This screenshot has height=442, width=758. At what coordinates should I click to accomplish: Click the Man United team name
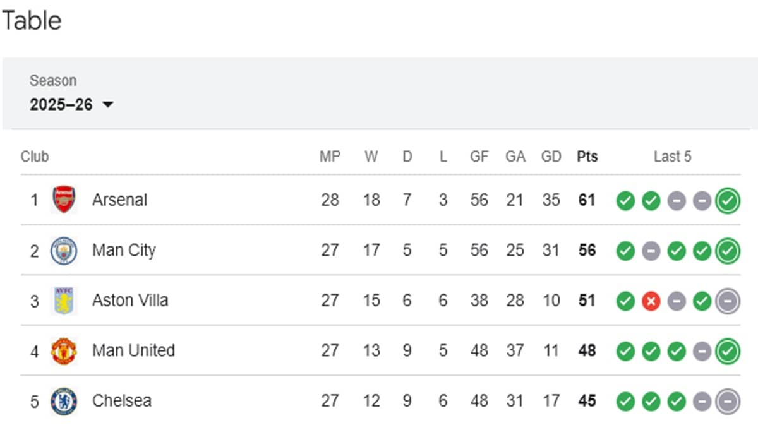(x=133, y=350)
